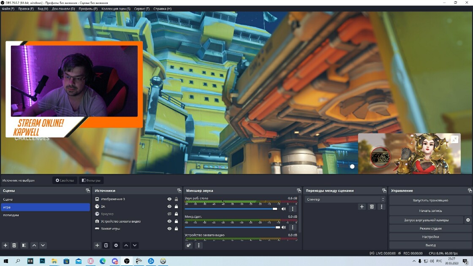Open the Профиль menu
Screen dimensions: 473x266
(x=88, y=9)
